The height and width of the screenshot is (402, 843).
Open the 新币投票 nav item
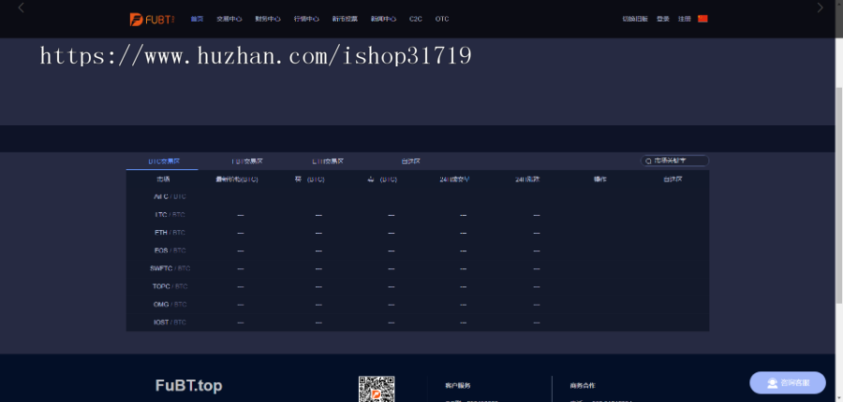[x=345, y=19]
